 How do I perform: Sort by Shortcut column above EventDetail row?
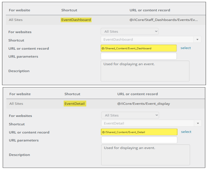[72, 94]
